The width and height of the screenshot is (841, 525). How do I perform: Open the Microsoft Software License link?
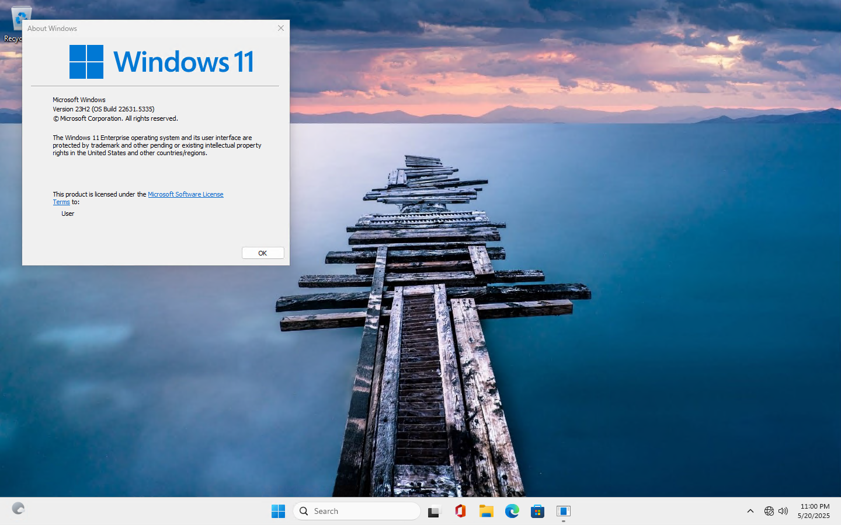[x=185, y=194]
